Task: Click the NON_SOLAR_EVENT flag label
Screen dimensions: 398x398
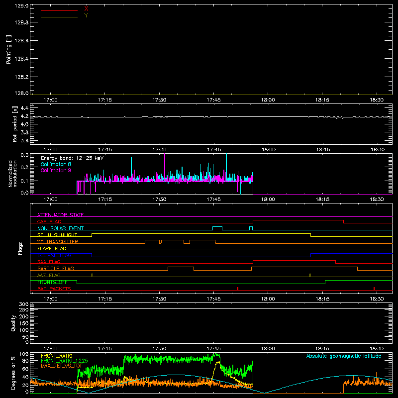Action: pyautogui.click(x=60, y=228)
